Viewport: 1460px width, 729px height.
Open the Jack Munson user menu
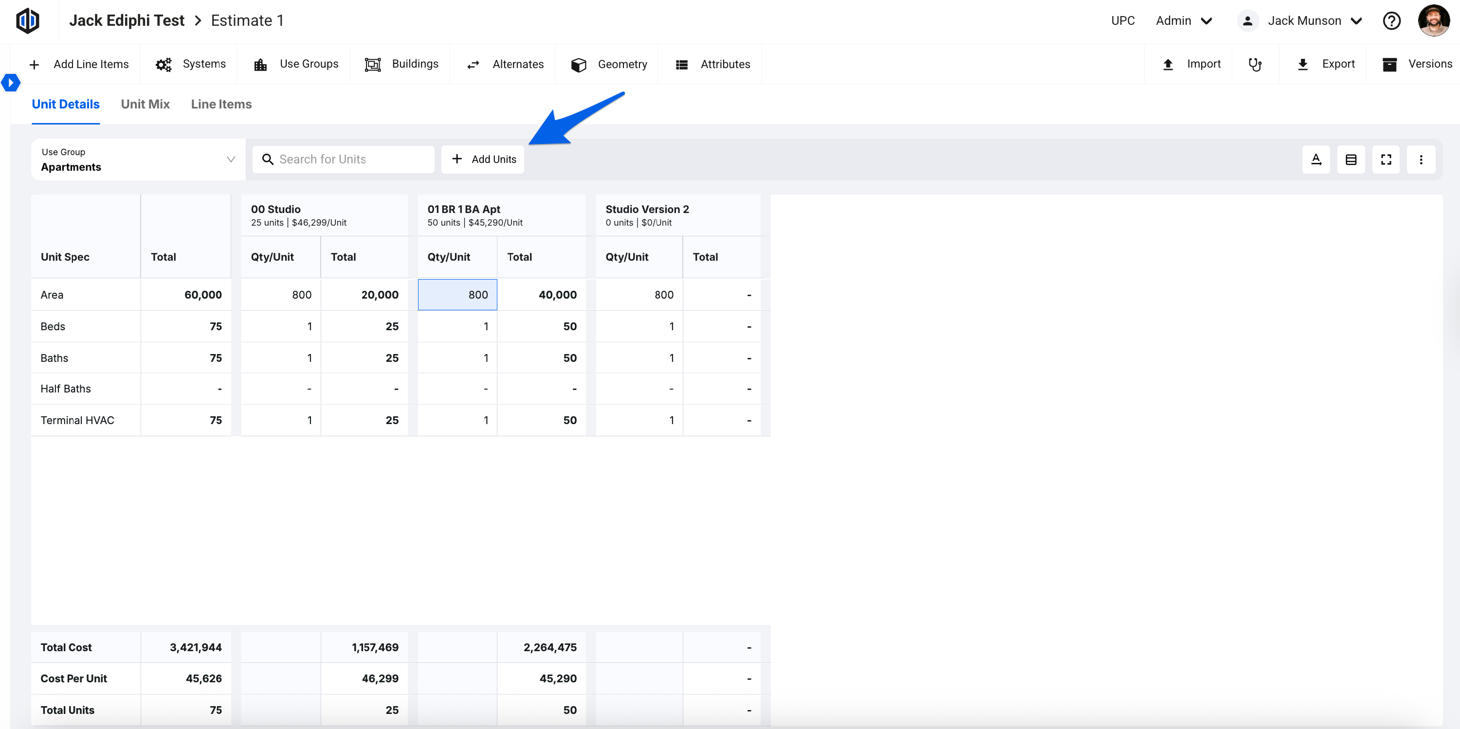click(1304, 21)
